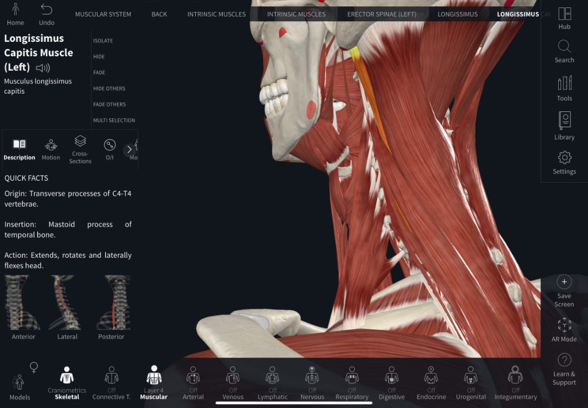
Task: Open the Hub panel
Action: [x=564, y=15]
